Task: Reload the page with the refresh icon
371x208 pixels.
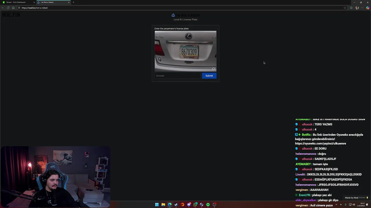Action: tap(8, 8)
